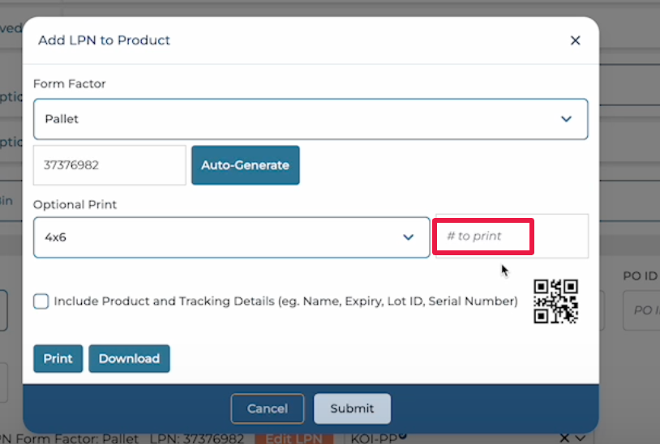This screenshot has height=444, width=660.
Task: Enable Include Product and Tracking Details checkbox
Action: click(x=41, y=301)
